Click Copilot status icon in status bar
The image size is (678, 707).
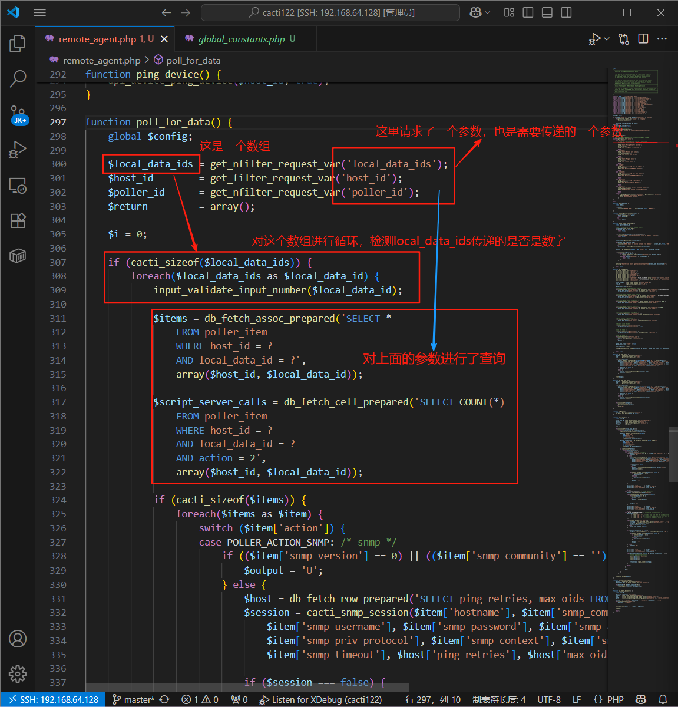(641, 699)
